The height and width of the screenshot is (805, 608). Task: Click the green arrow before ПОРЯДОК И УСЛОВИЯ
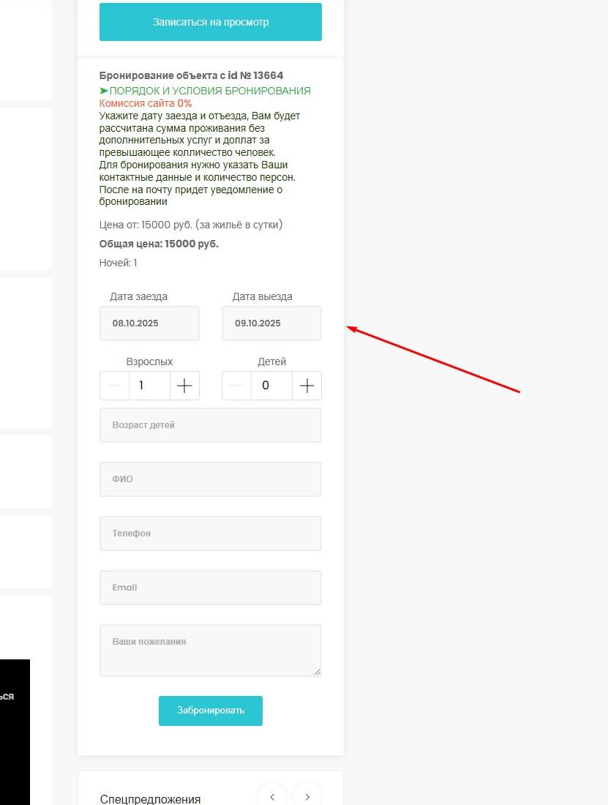pos(104,91)
